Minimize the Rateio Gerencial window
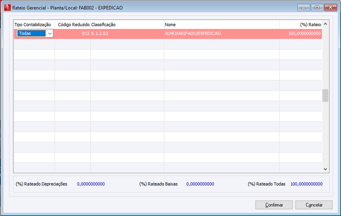Viewport: 341px width, 216px height. (x=303, y=8)
